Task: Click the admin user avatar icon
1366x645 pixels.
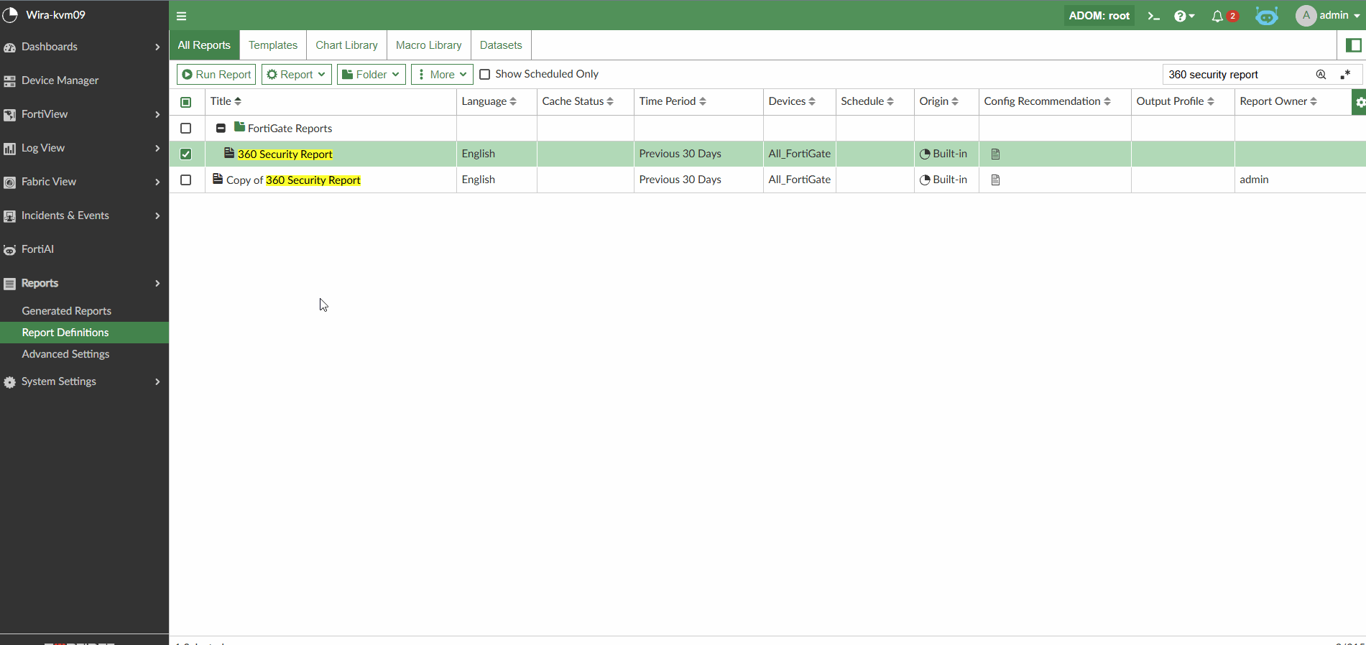Action: (x=1306, y=16)
